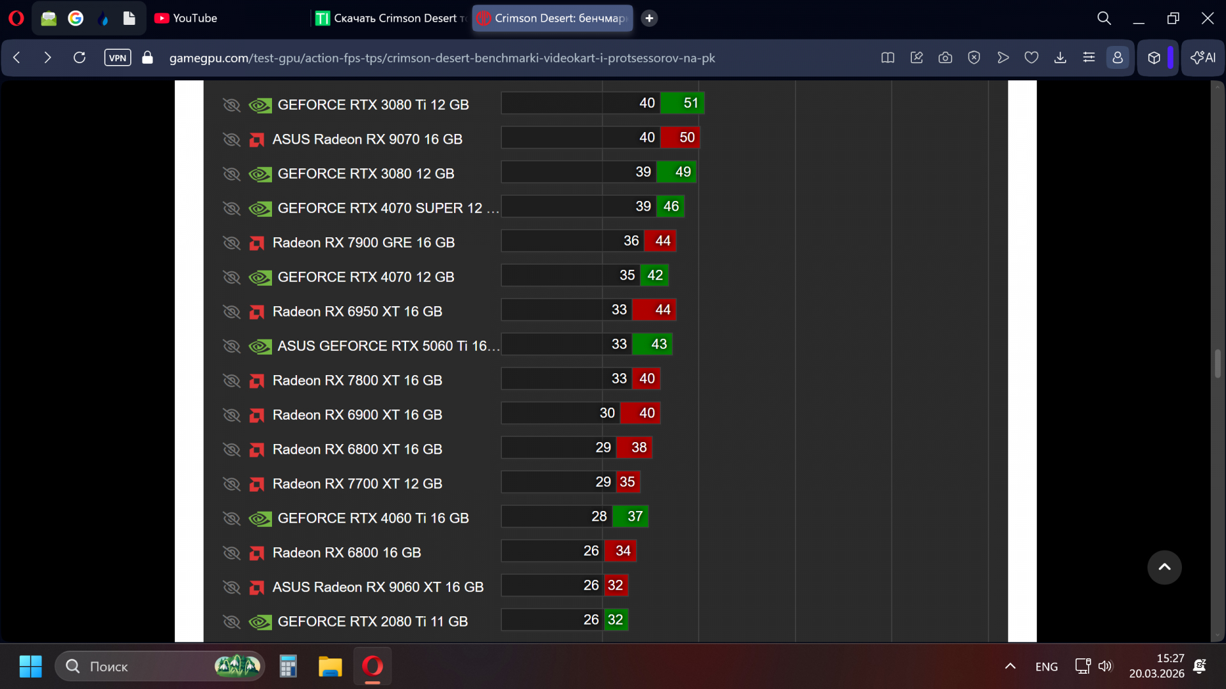The height and width of the screenshot is (689, 1226).
Task: Open a new tab with plus button
Action: tap(649, 18)
